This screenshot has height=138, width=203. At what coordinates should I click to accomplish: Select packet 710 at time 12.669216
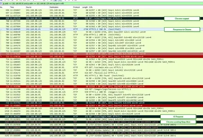tap(101, 48)
